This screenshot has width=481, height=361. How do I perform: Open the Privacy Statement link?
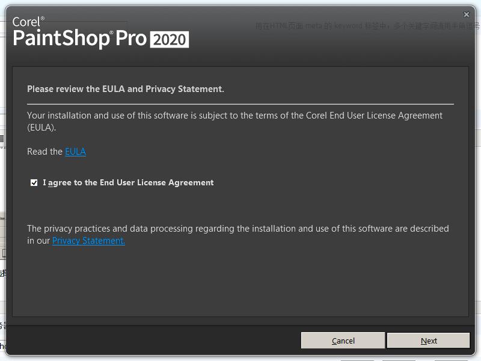[88, 241]
